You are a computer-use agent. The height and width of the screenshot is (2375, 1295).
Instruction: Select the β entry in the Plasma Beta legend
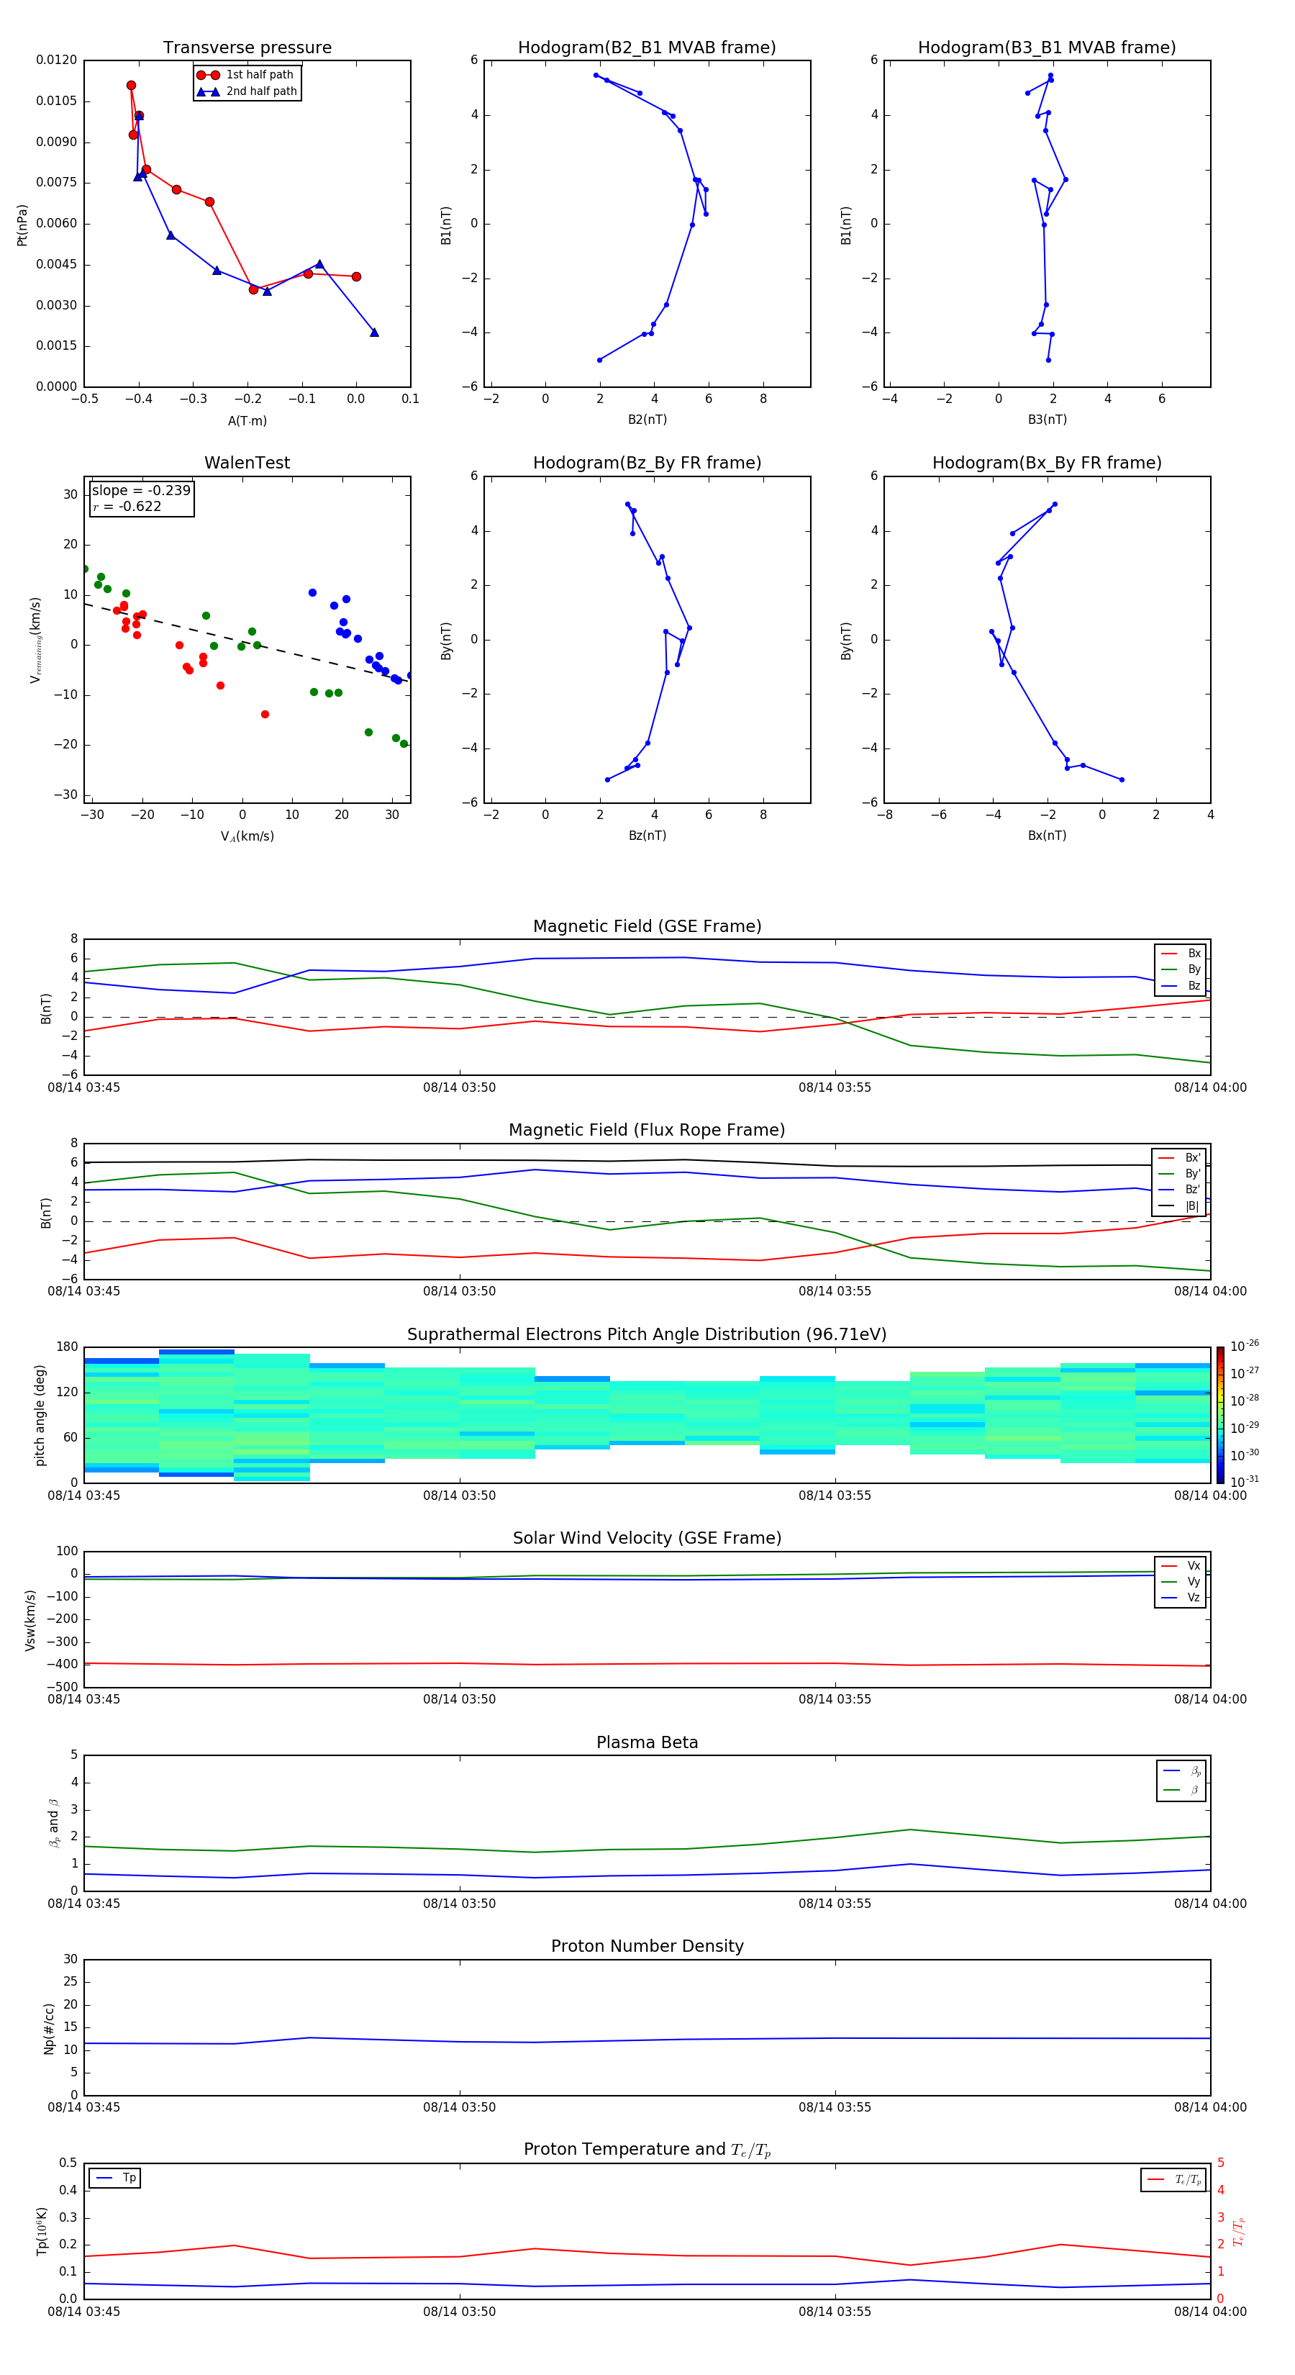coord(1181,1791)
